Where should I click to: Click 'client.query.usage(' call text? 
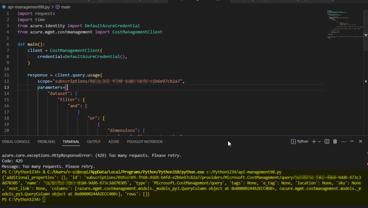tap(79, 75)
